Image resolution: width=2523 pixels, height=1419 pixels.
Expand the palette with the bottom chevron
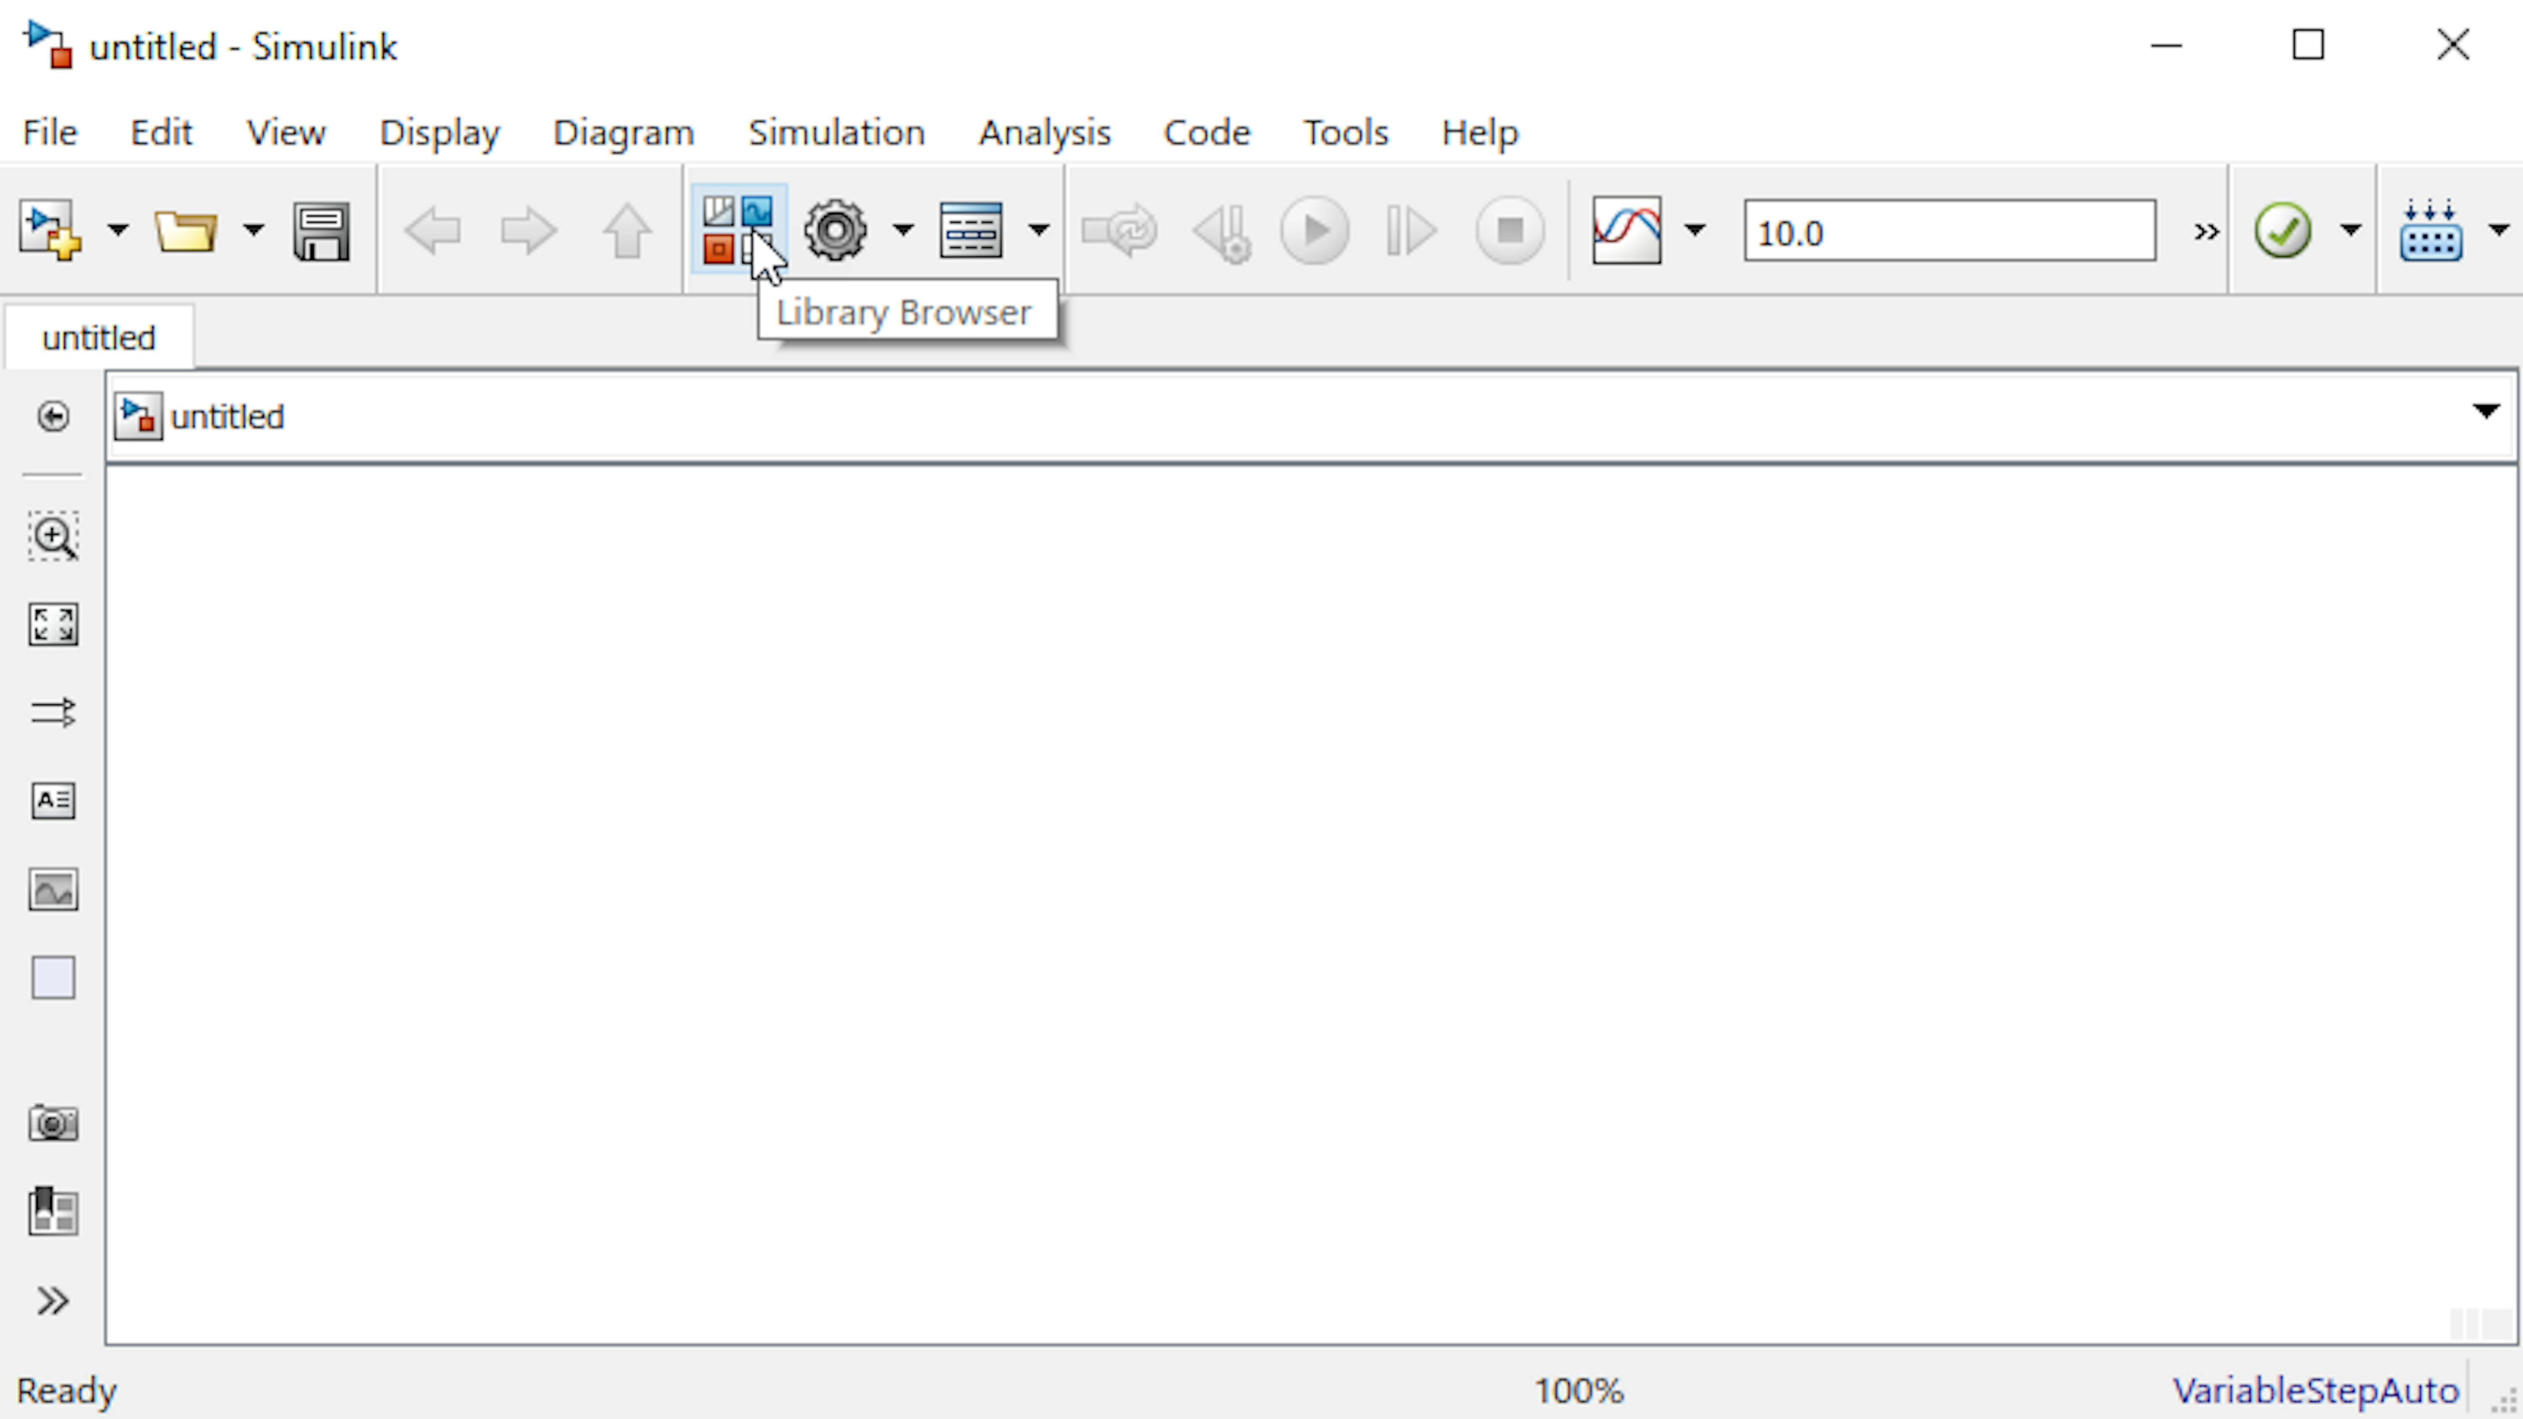[53, 1300]
